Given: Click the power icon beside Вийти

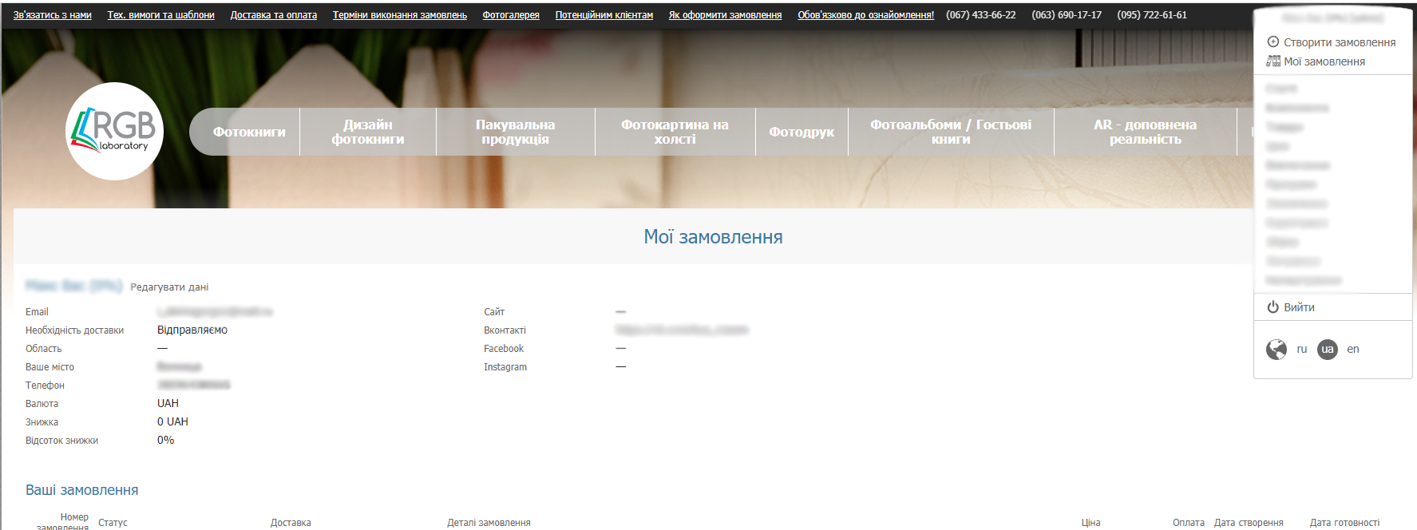Looking at the screenshot, I should [1273, 307].
